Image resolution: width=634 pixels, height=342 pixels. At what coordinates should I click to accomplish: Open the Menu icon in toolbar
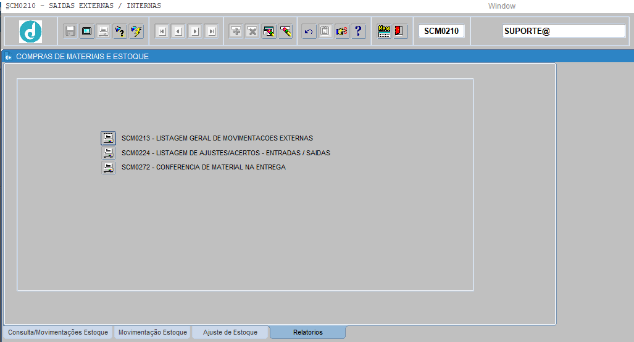(x=384, y=31)
